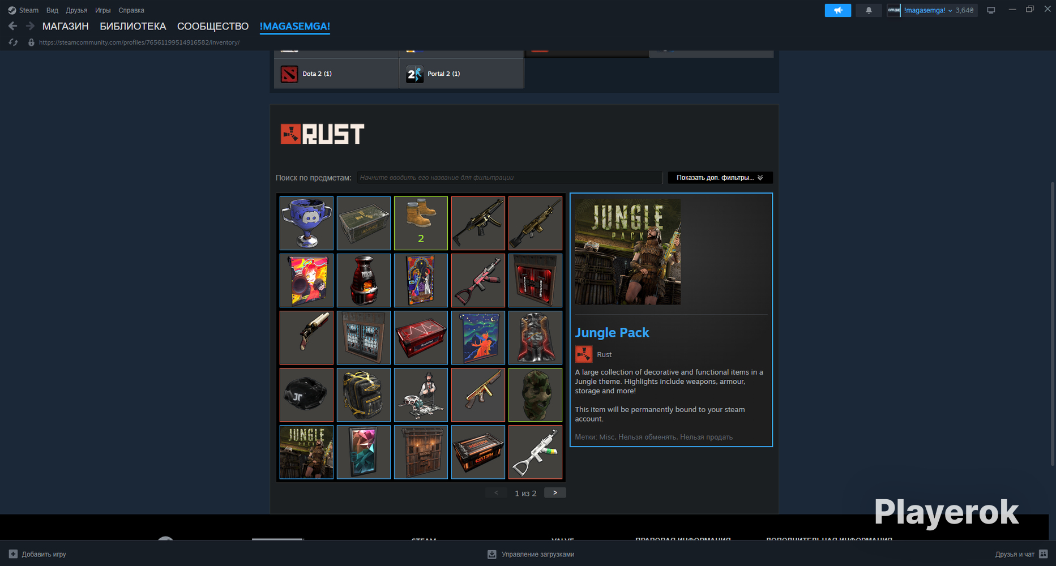Viewport: 1056px width, 566px height.
Task: Focus the item search filter field
Action: [509, 178]
